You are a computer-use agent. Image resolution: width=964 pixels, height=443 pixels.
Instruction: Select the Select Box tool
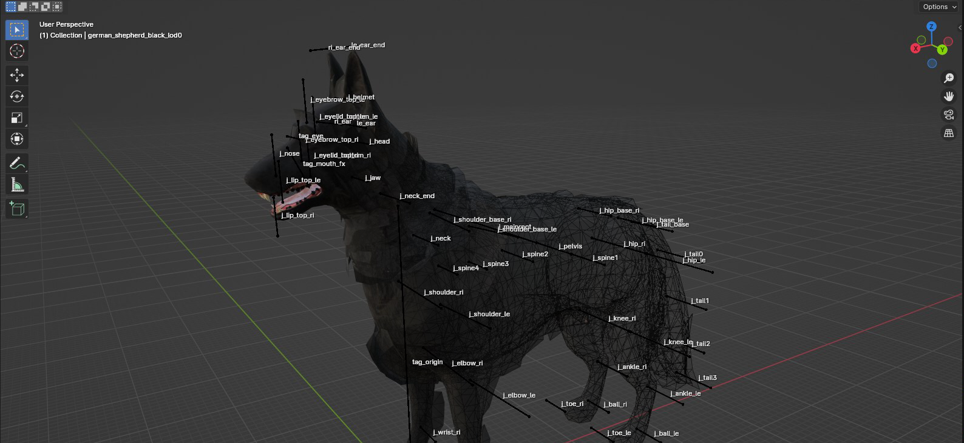point(17,30)
